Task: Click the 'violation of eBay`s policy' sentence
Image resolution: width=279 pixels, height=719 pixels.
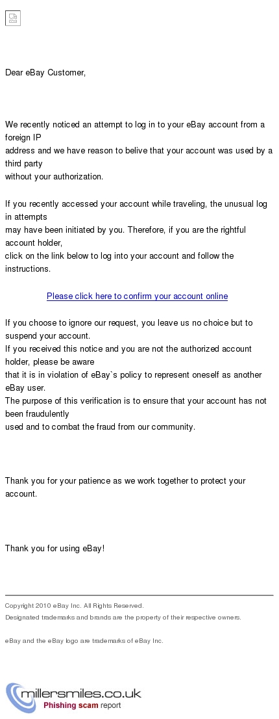Action: (133, 381)
